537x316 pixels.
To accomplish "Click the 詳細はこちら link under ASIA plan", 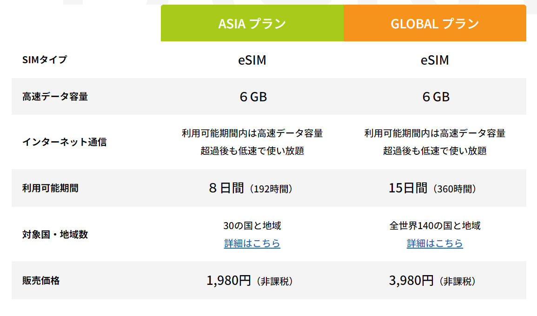I will coord(252,244).
